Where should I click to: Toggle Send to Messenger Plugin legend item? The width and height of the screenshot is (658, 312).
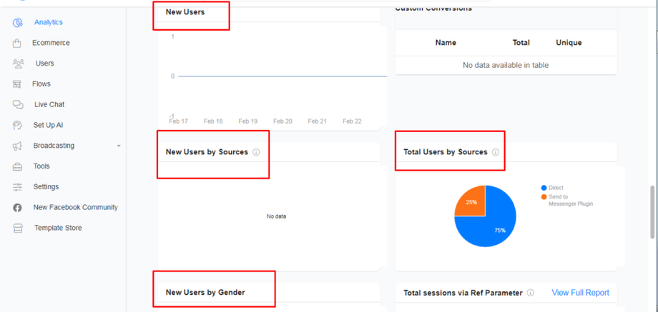pos(570,200)
